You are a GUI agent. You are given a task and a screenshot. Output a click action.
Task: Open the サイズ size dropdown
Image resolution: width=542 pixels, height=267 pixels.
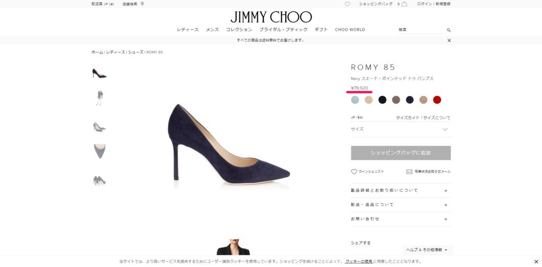pyautogui.click(x=401, y=129)
